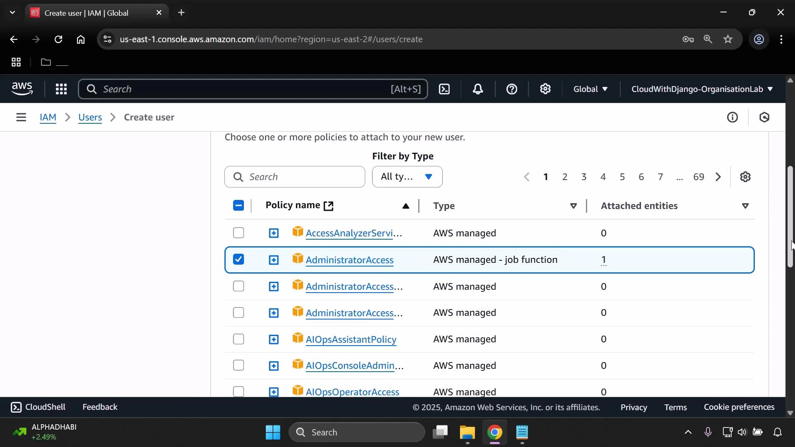Open the Filter by Type dropdown
Viewport: 795px width, 447px height.
[407, 177]
